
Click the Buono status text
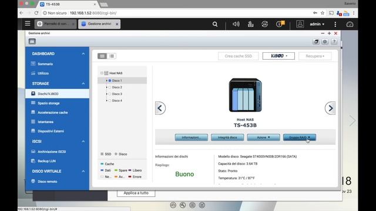[184, 174]
